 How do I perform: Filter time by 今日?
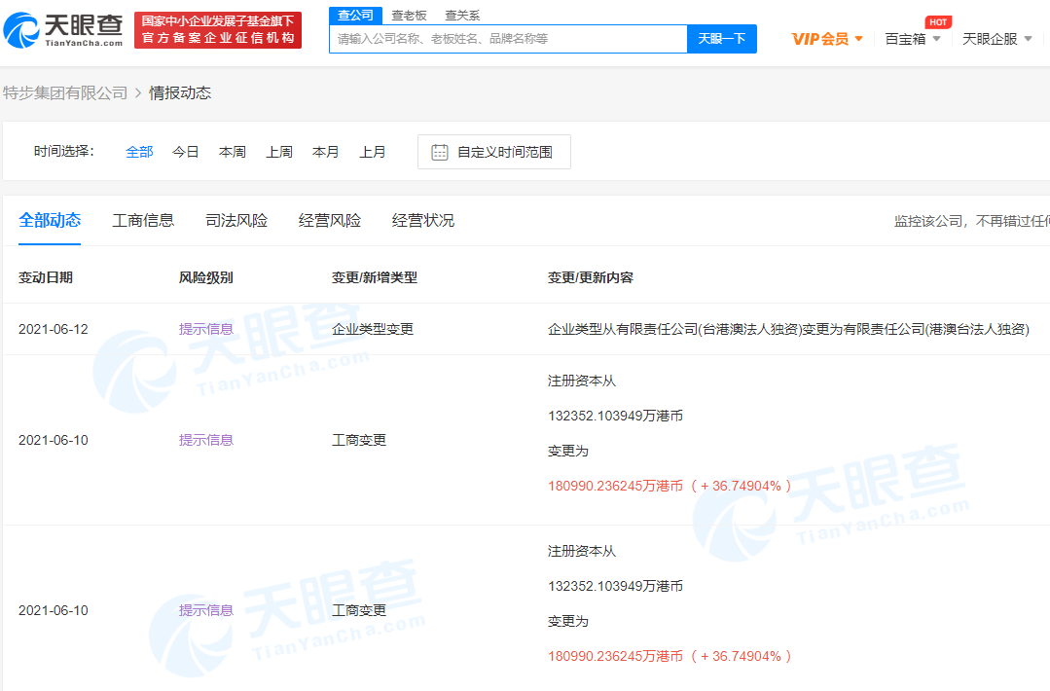click(x=186, y=152)
